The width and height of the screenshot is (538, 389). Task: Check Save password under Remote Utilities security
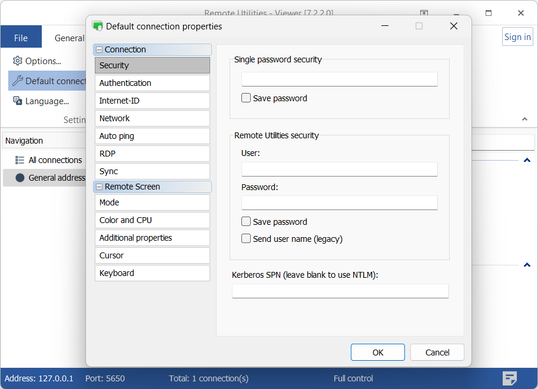pos(246,222)
